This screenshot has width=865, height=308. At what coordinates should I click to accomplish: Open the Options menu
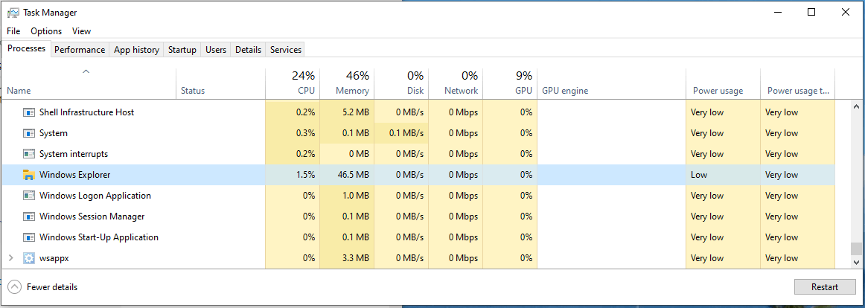pos(46,31)
